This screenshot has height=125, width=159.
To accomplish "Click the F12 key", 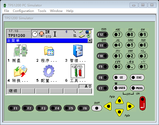I will point(102,34).
